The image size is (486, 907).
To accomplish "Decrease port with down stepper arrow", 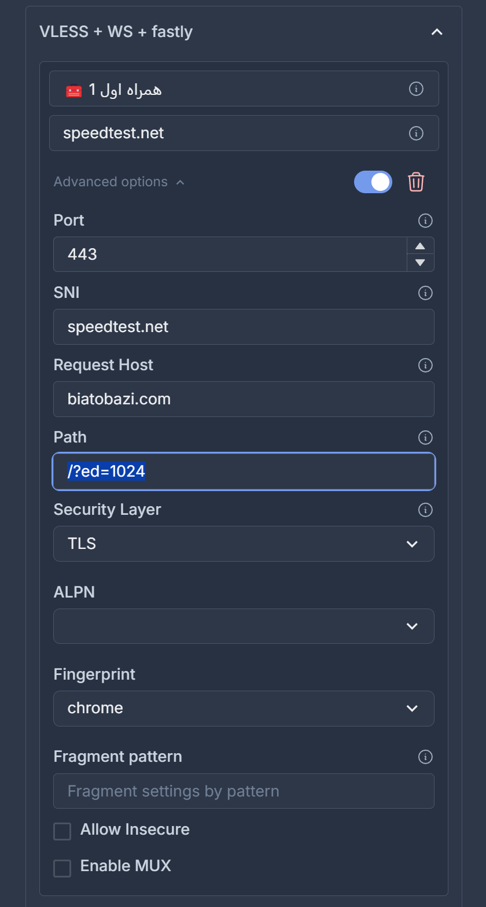I will point(421,263).
